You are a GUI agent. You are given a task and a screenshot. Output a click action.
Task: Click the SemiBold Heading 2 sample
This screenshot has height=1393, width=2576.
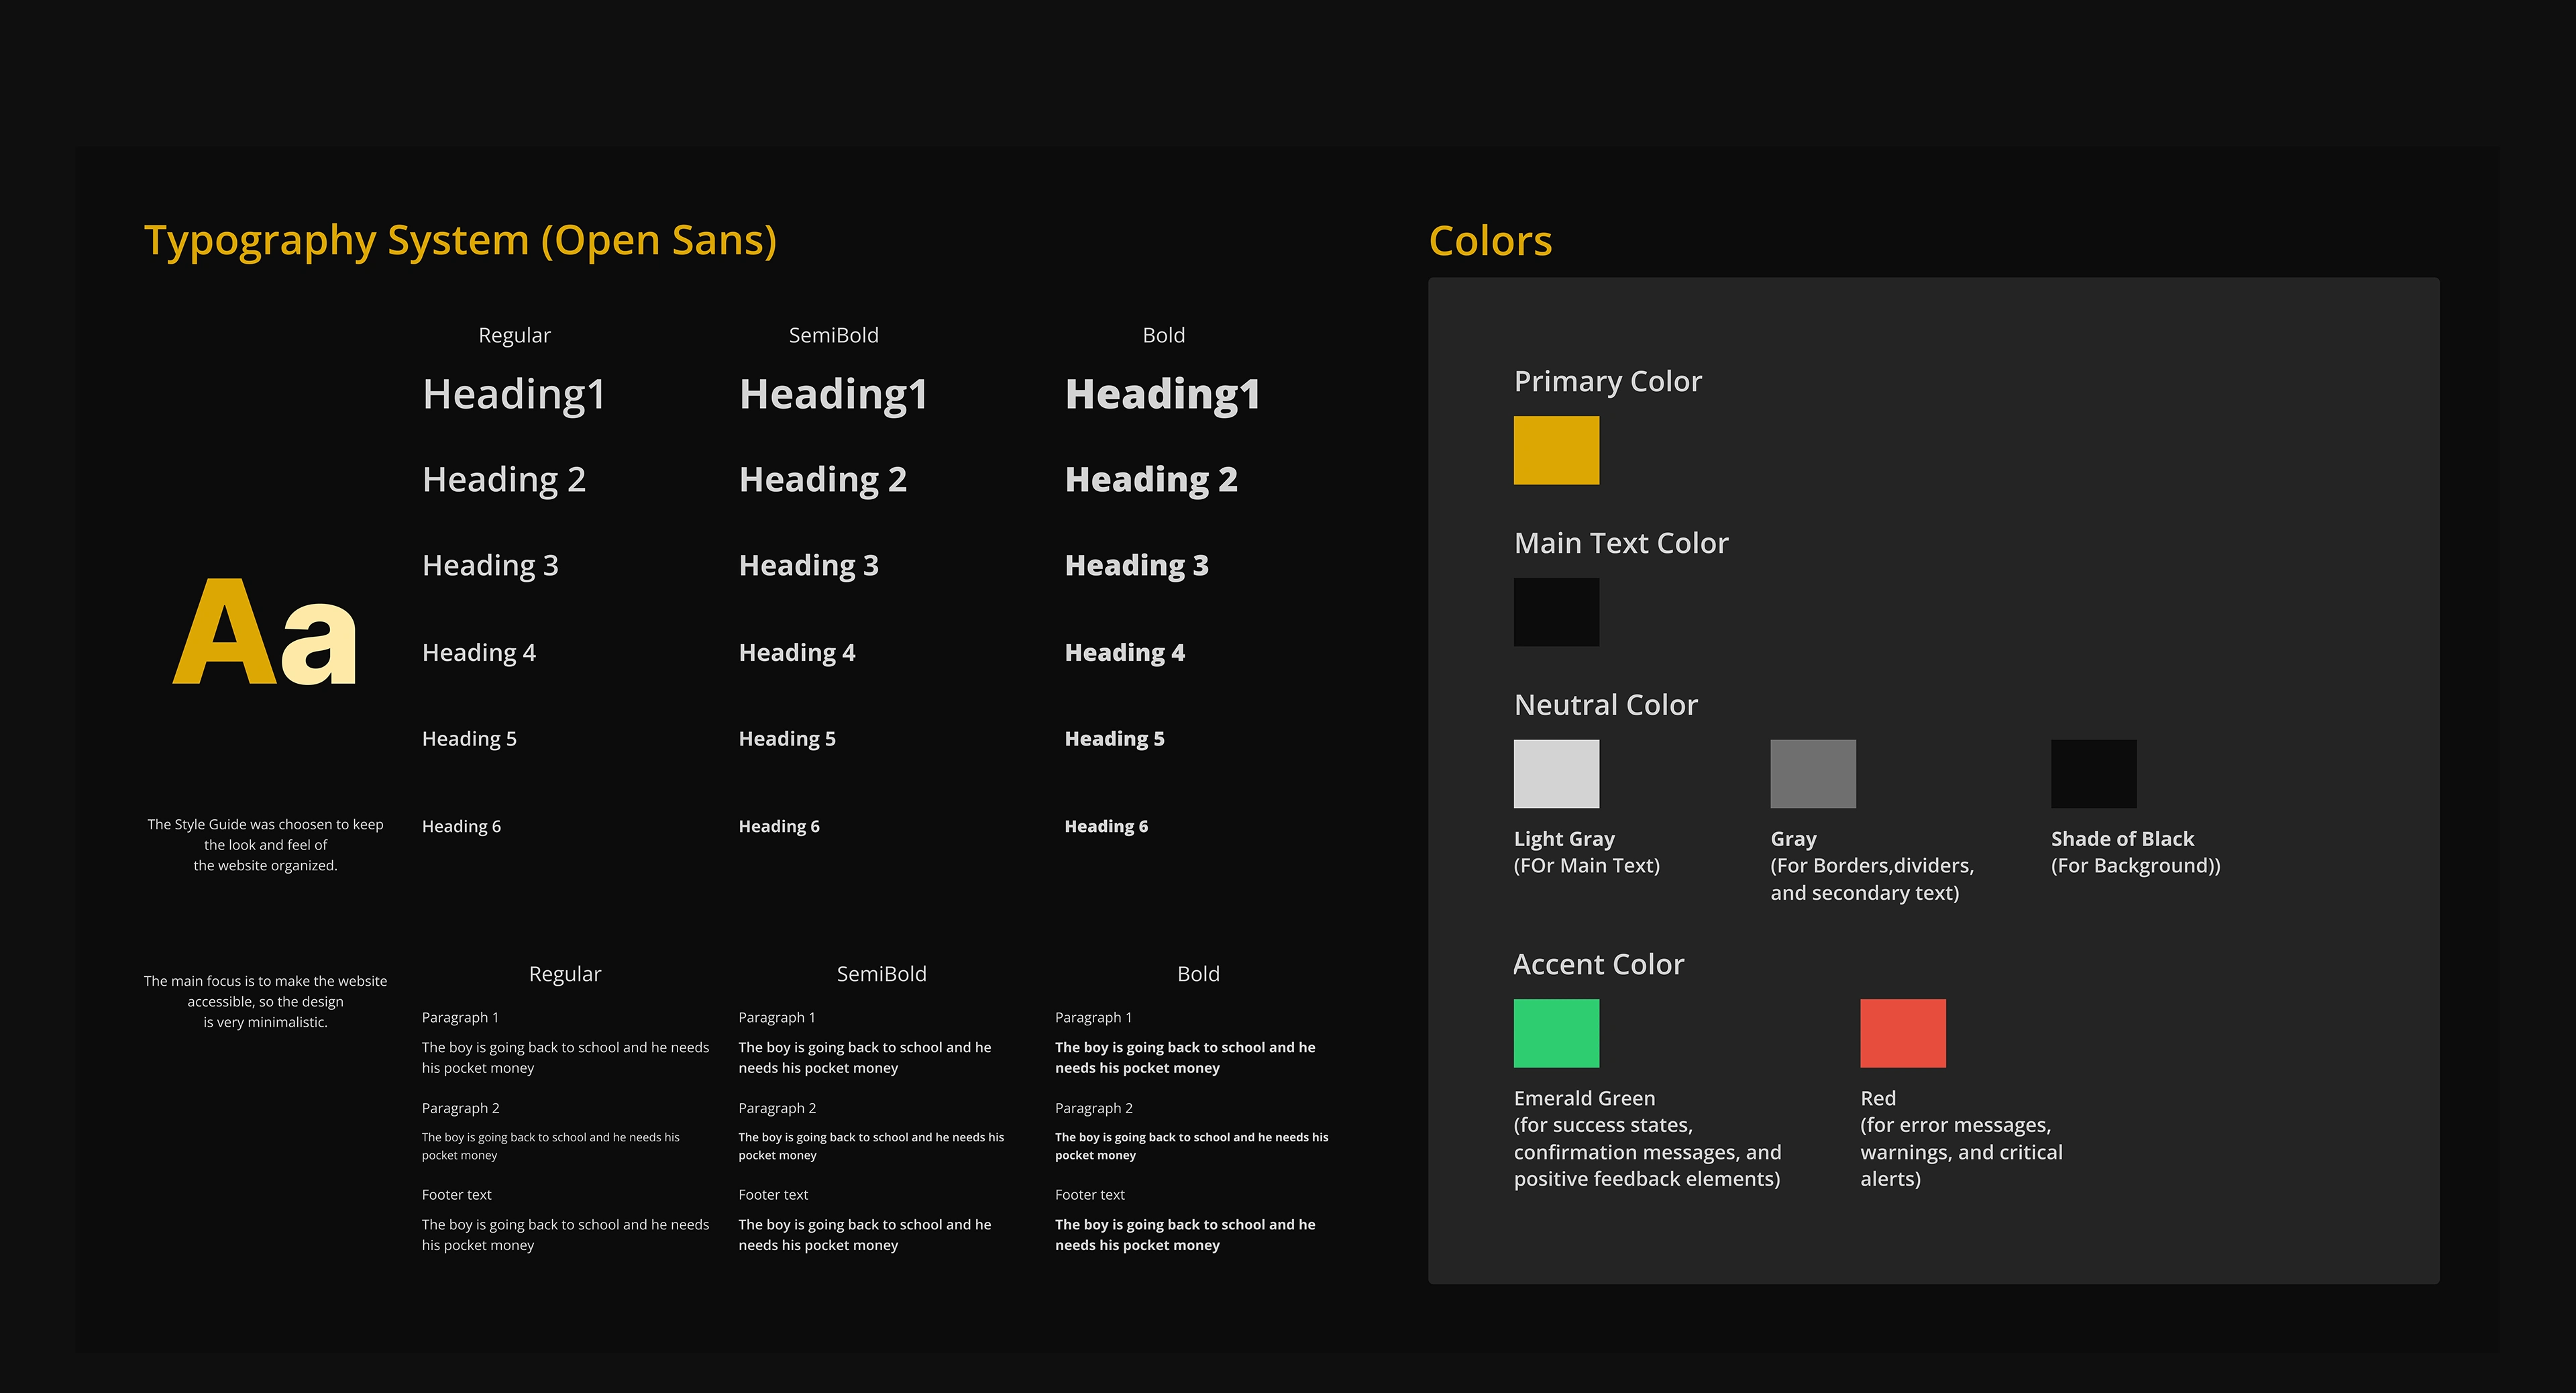(x=822, y=480)
